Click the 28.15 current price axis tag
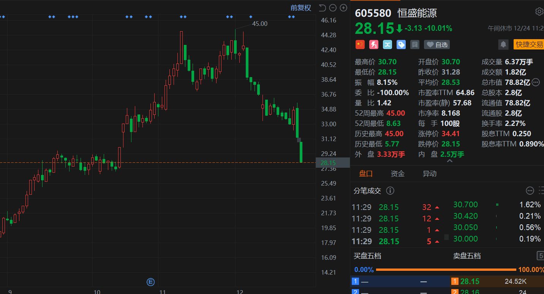This screenshot has width=544, height=294. pyautogui.click(x=332, y=163)
